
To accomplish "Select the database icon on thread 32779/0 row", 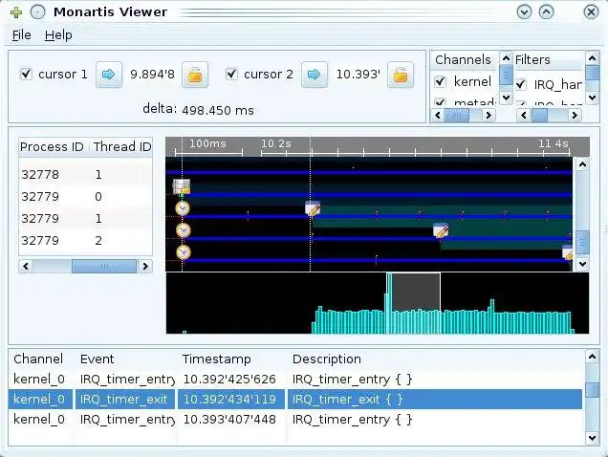I will tap(181, 186).
